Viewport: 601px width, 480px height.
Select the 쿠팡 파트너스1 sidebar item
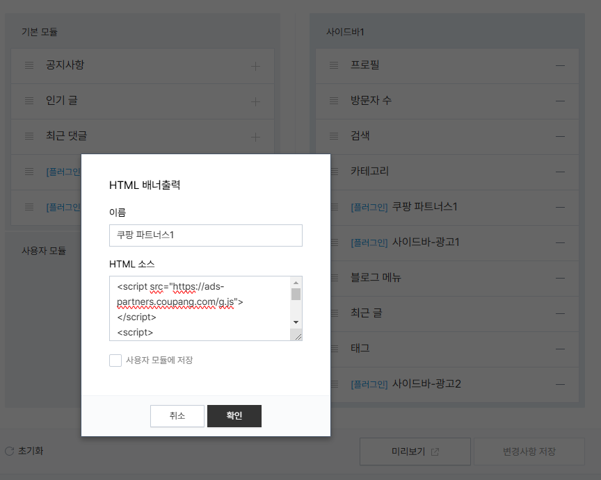(x=455, y=208)
